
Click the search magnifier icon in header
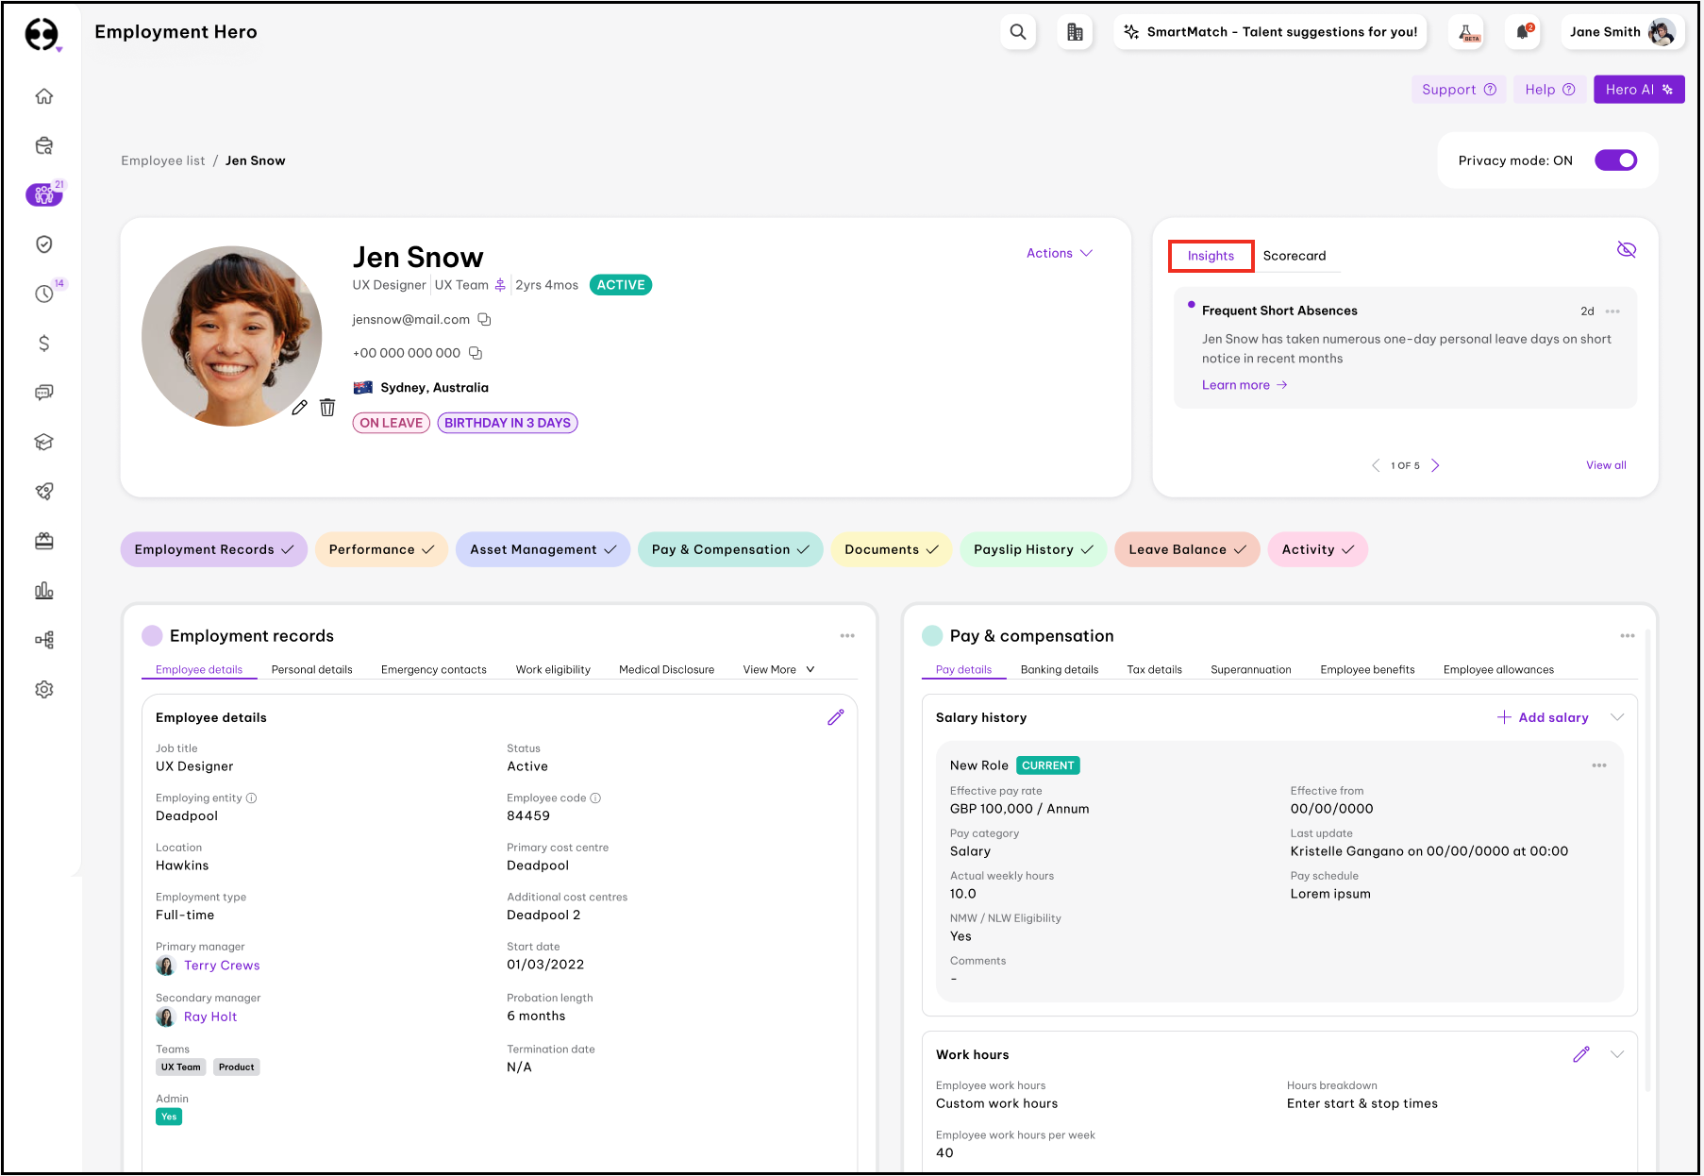click(x=1017, y=32)
